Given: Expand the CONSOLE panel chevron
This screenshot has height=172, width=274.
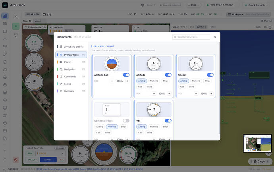Looking at the screenshot, I should (x=4, y=169).
